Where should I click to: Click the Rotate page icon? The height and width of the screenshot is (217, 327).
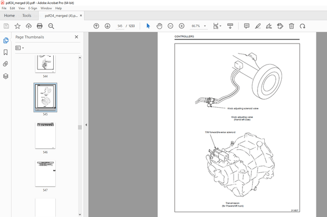coord(302,26)
